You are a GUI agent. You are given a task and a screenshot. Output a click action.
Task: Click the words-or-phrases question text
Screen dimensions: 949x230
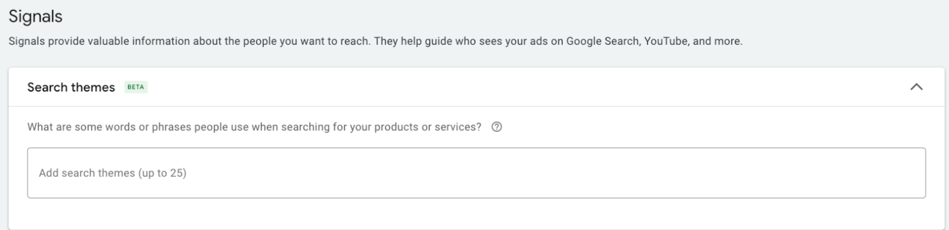pos(254,127)
